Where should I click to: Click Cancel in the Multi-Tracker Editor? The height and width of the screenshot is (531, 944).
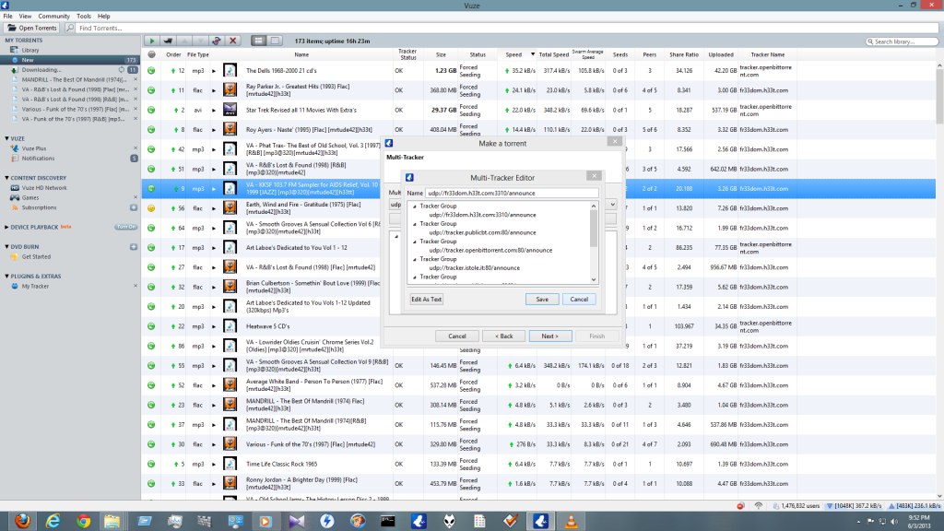pos(579,300)
